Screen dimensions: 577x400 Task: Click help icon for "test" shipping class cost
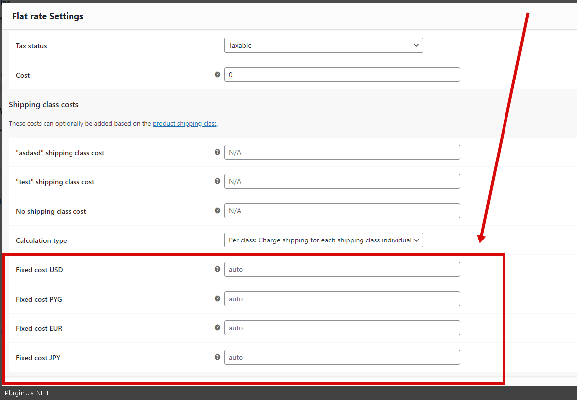[217, 181]
